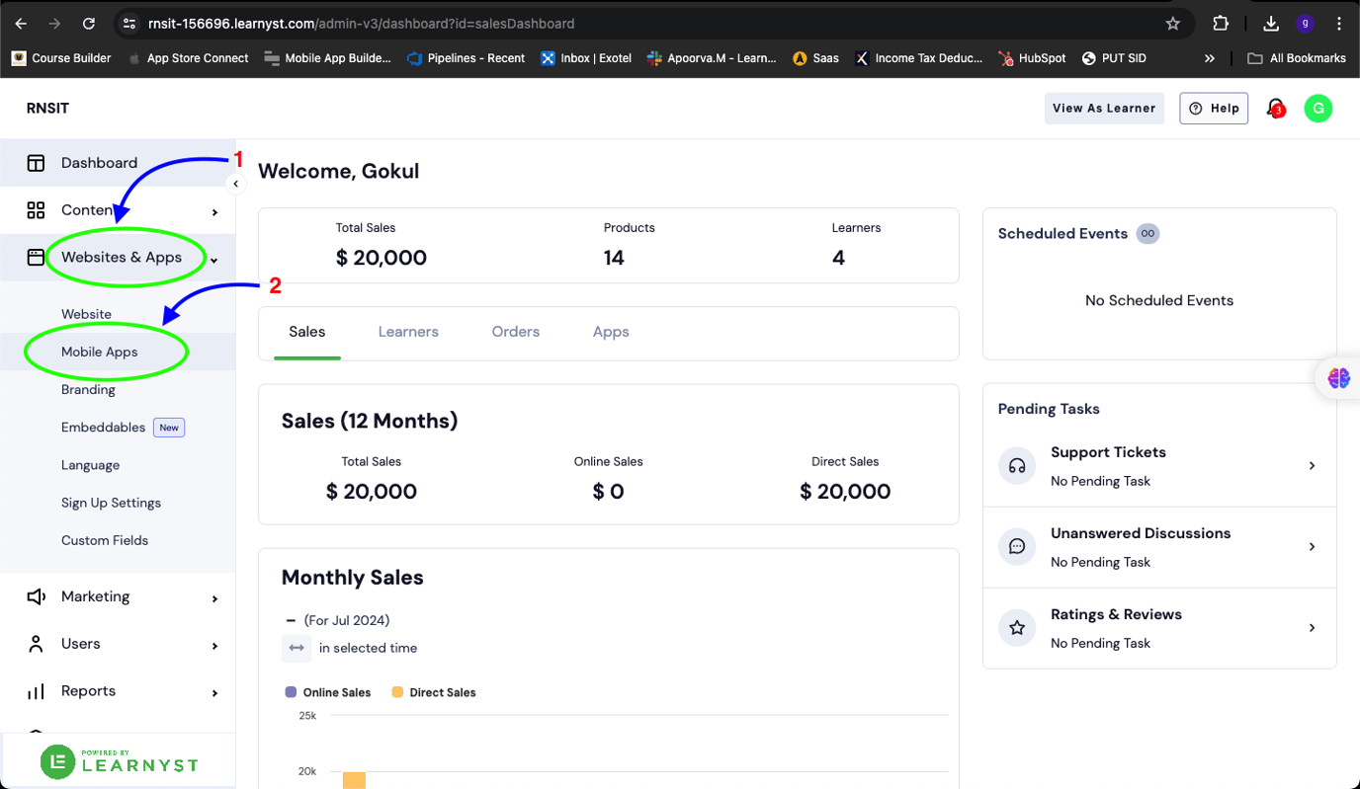Switch to the Sales tab
The width and height of the screenshot is (1360, 789).
307,333
